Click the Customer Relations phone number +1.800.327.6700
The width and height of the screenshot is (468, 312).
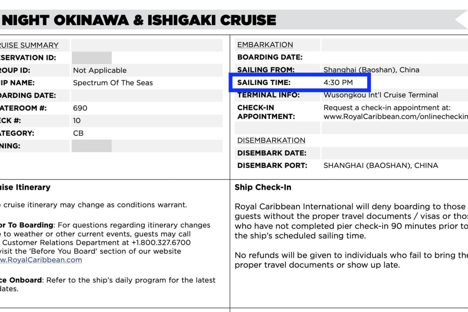162,243
